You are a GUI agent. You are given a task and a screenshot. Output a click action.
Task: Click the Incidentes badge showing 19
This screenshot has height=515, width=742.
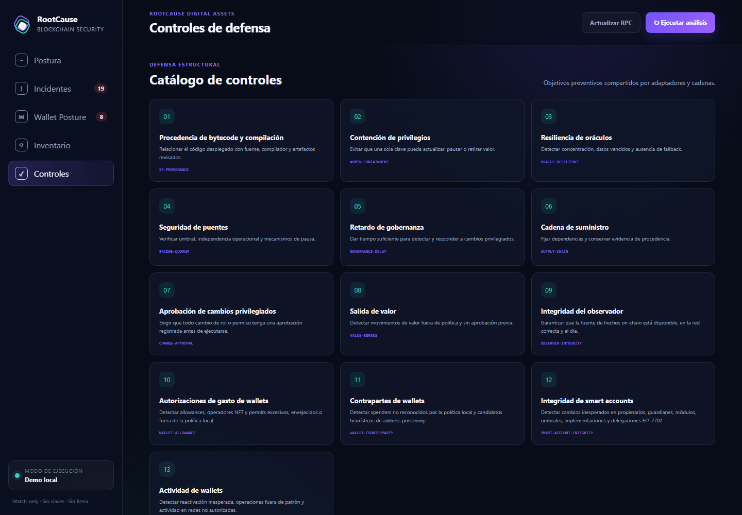tap(101, 89)
